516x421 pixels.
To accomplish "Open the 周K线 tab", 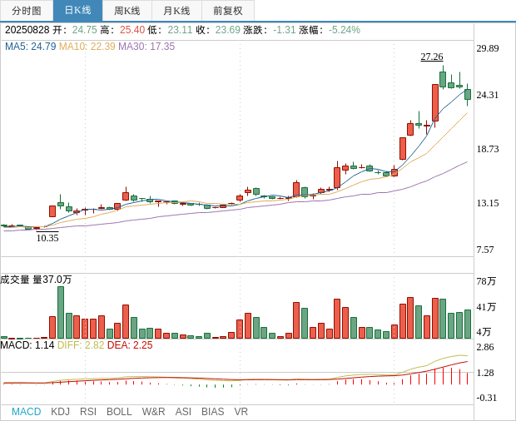I will pyautogui.click(x=127, y=11).
